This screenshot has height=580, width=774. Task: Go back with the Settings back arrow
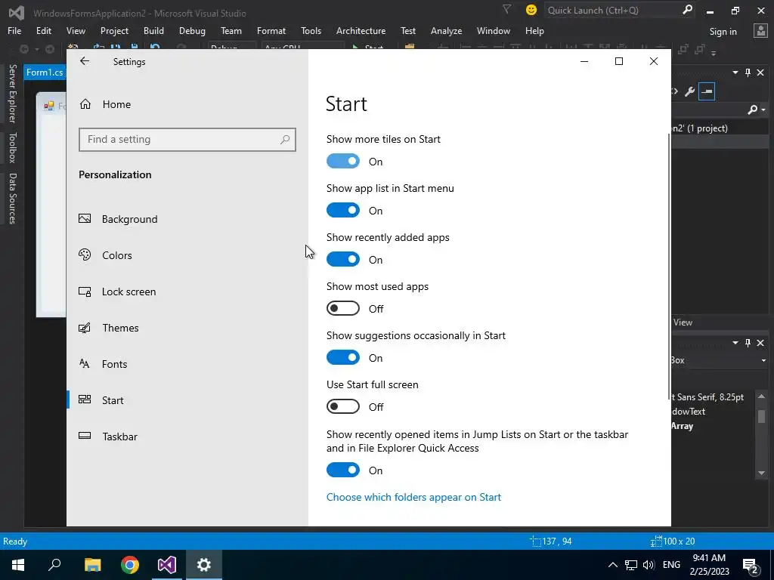(85, 61)
